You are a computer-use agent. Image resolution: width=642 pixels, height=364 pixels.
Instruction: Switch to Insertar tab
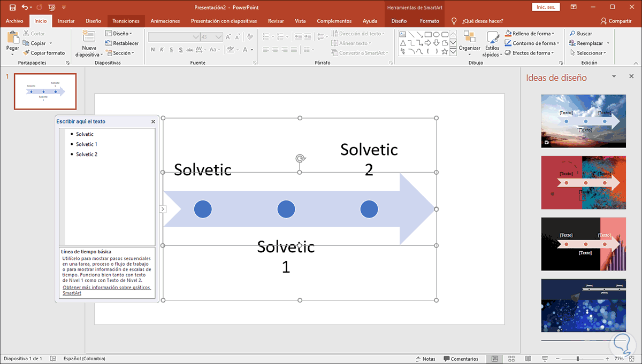(66, 21)
